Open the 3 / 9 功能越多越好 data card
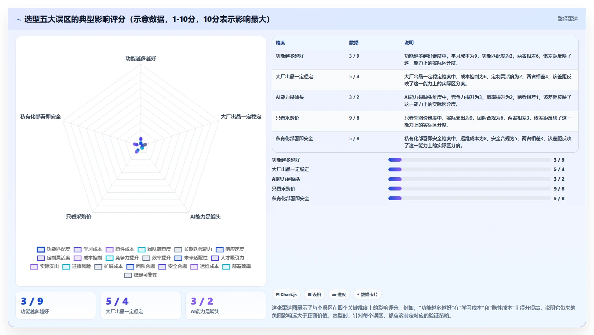This screenshot has height=335, width=594. tap(56, 305)
